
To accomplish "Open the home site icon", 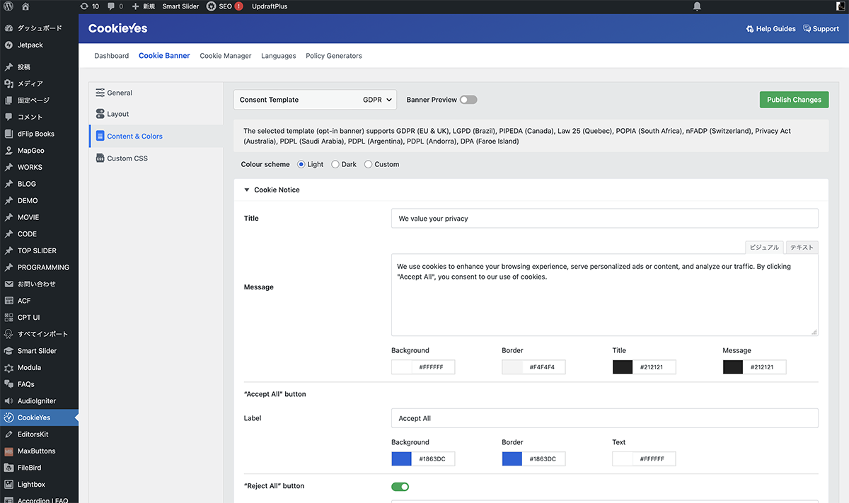I will click(x=25, y=6).
